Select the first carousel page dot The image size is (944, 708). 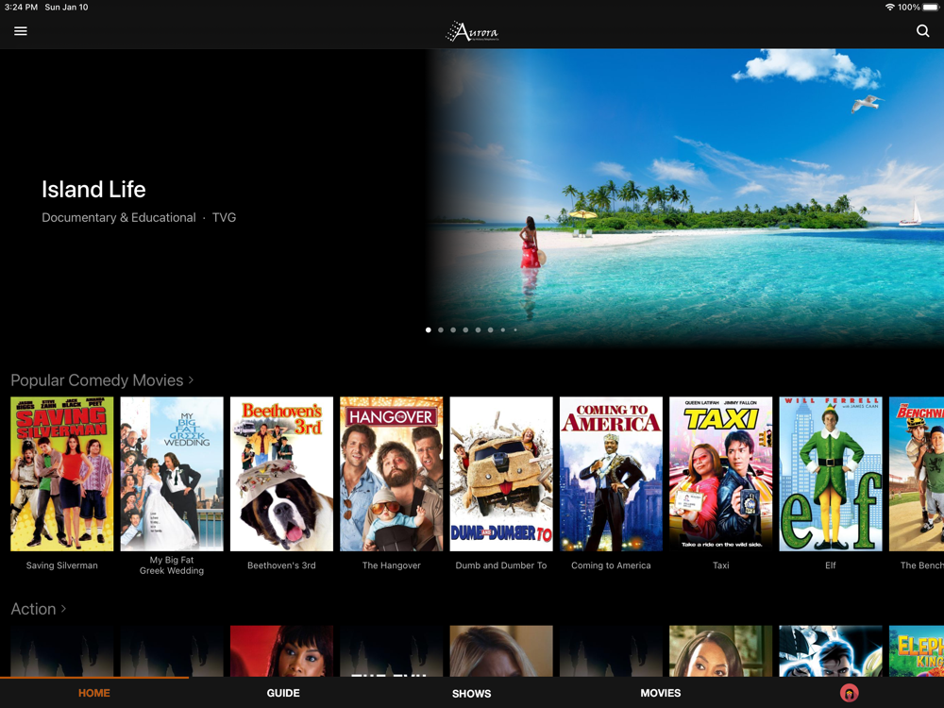click(x=428, y=329)
